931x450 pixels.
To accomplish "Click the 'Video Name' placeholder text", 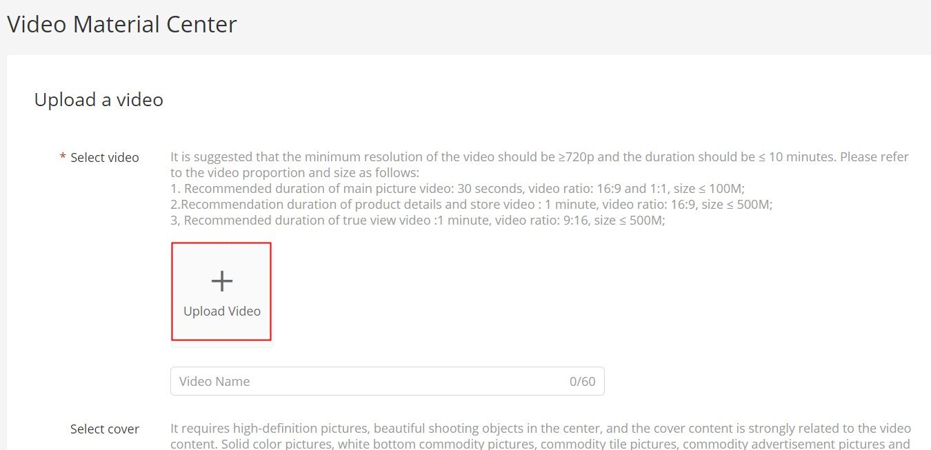I will coord(214,382).
